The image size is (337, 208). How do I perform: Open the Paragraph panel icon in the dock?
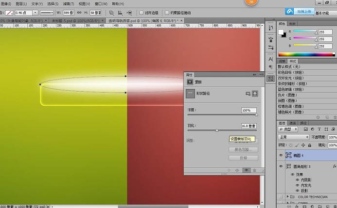pos(270,67)
